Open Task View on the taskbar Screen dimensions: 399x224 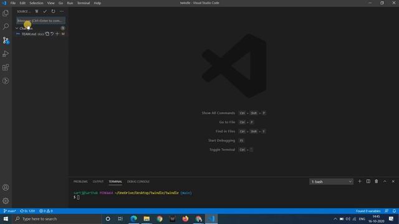(x=120, y=218)
